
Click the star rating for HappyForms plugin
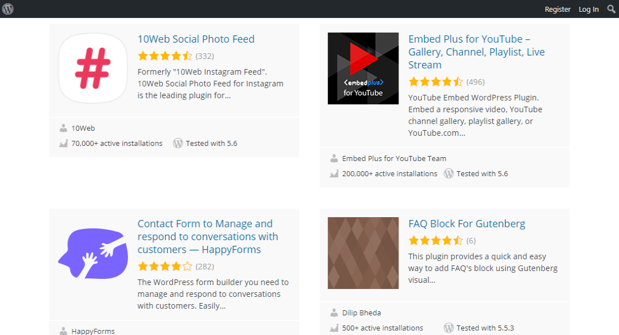pos(165,267)
